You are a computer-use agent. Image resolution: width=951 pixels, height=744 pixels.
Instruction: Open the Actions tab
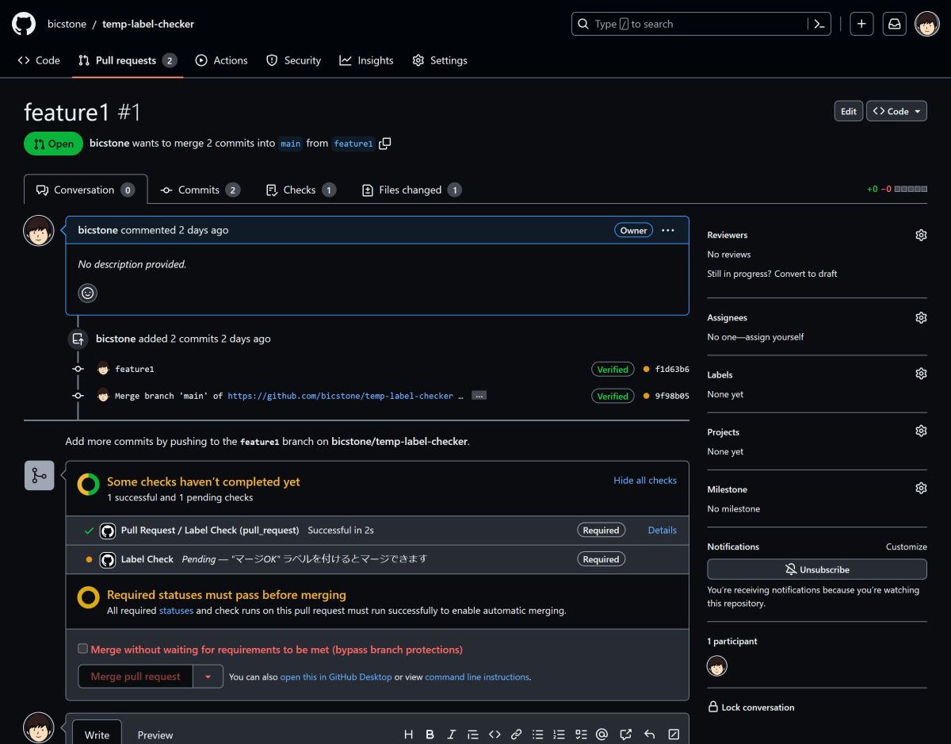(222, 60)
